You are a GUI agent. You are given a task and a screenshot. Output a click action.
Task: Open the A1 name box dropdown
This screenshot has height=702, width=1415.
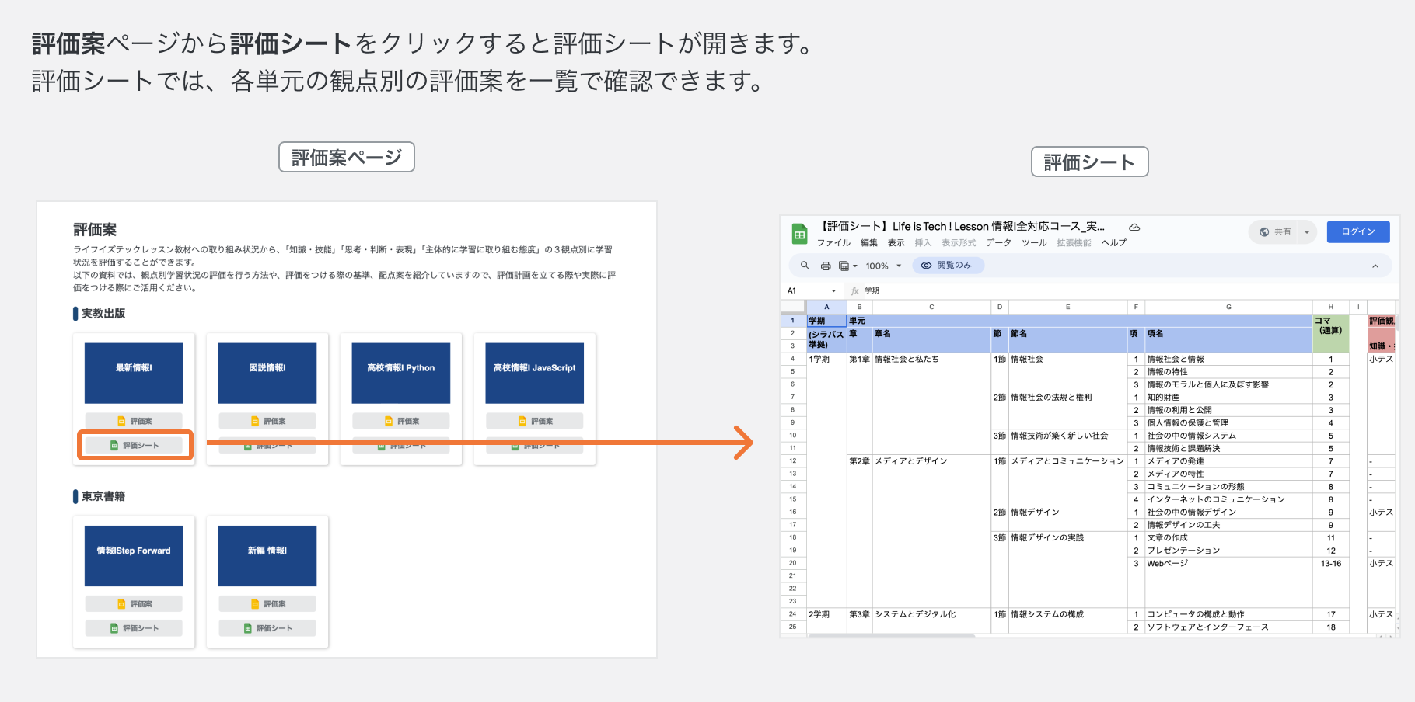[x=833, y=291]
